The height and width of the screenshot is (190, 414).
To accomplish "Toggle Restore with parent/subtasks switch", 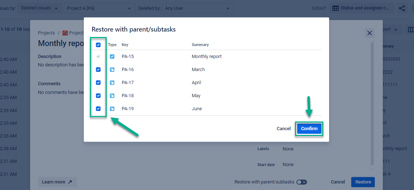I will [x=301, y=182].
